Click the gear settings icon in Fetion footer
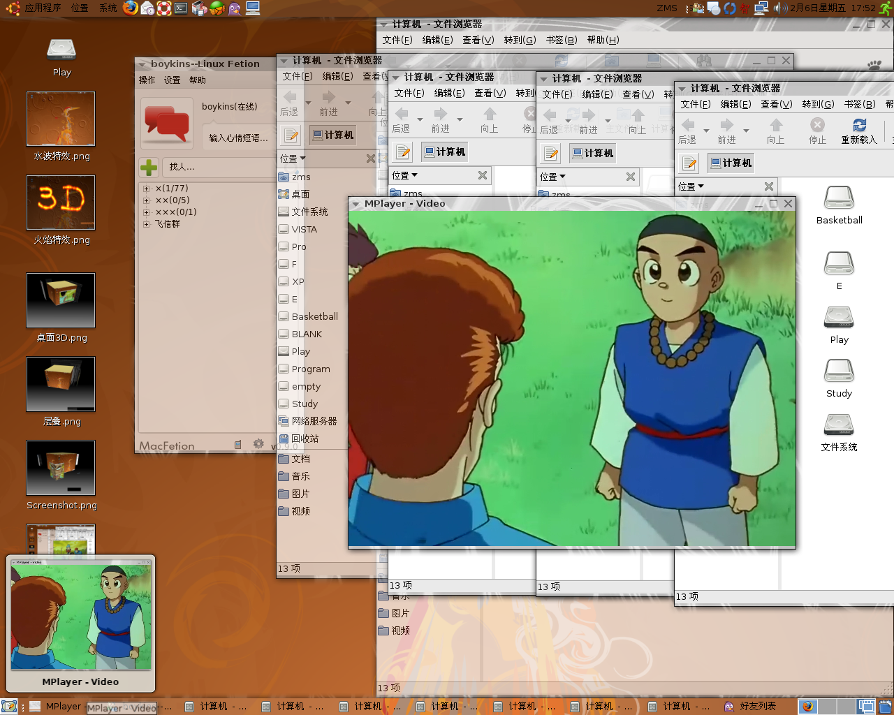Viewport: 894px width, 715px height. click(x=258, y=444)
